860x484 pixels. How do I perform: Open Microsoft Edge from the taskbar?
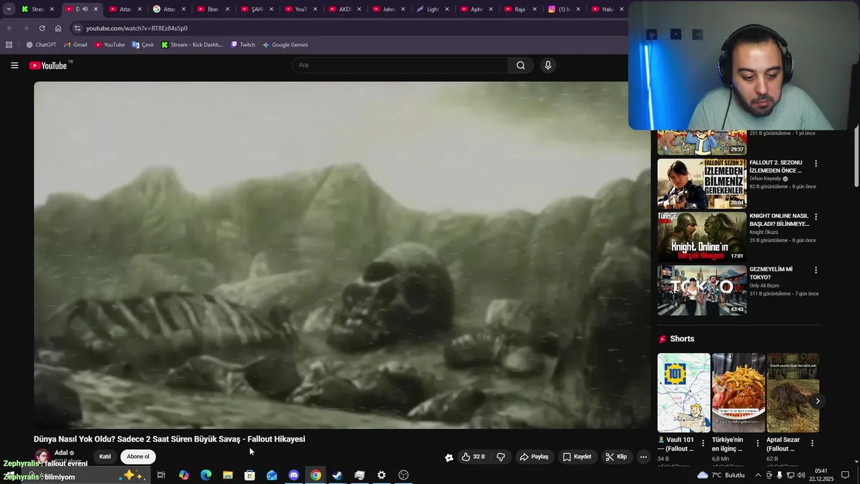point(206,475)
